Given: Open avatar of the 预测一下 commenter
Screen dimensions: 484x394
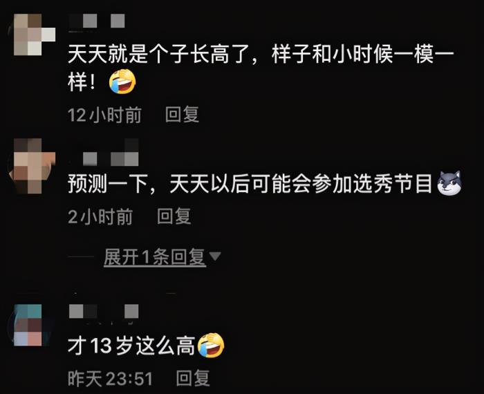Looking at the screenshot, I should tap(32, 166).
